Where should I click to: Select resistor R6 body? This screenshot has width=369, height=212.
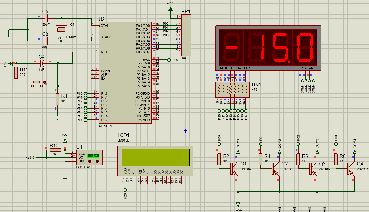[x=336, y=159]
